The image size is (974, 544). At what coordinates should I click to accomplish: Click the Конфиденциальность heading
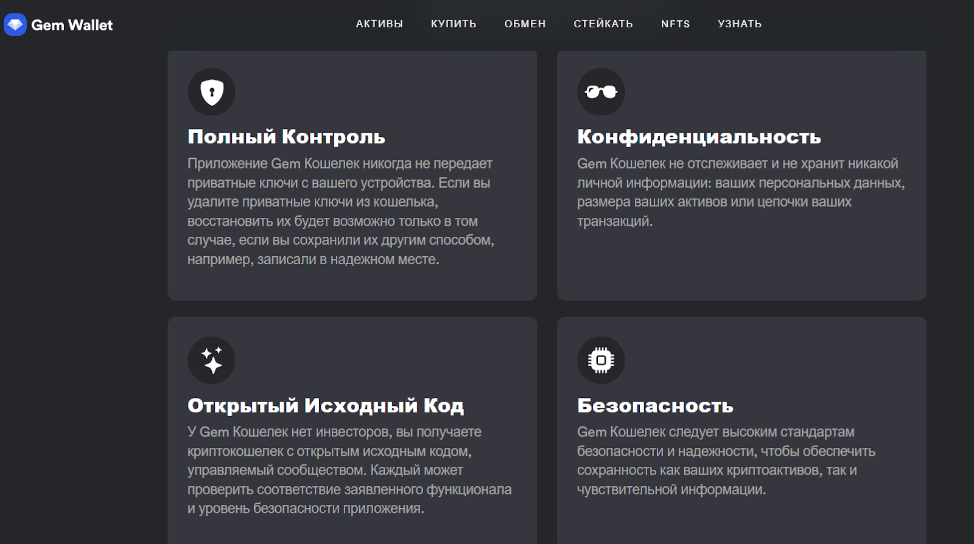[x=699, y=137]
